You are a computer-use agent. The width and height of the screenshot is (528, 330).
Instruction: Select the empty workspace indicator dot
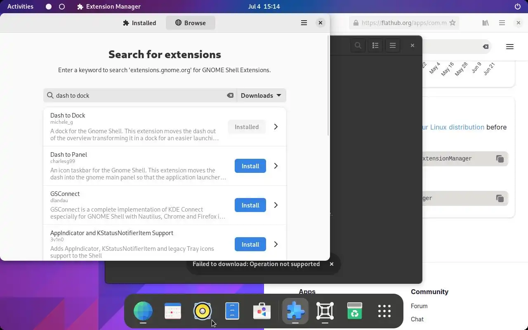tap(62, 7)
